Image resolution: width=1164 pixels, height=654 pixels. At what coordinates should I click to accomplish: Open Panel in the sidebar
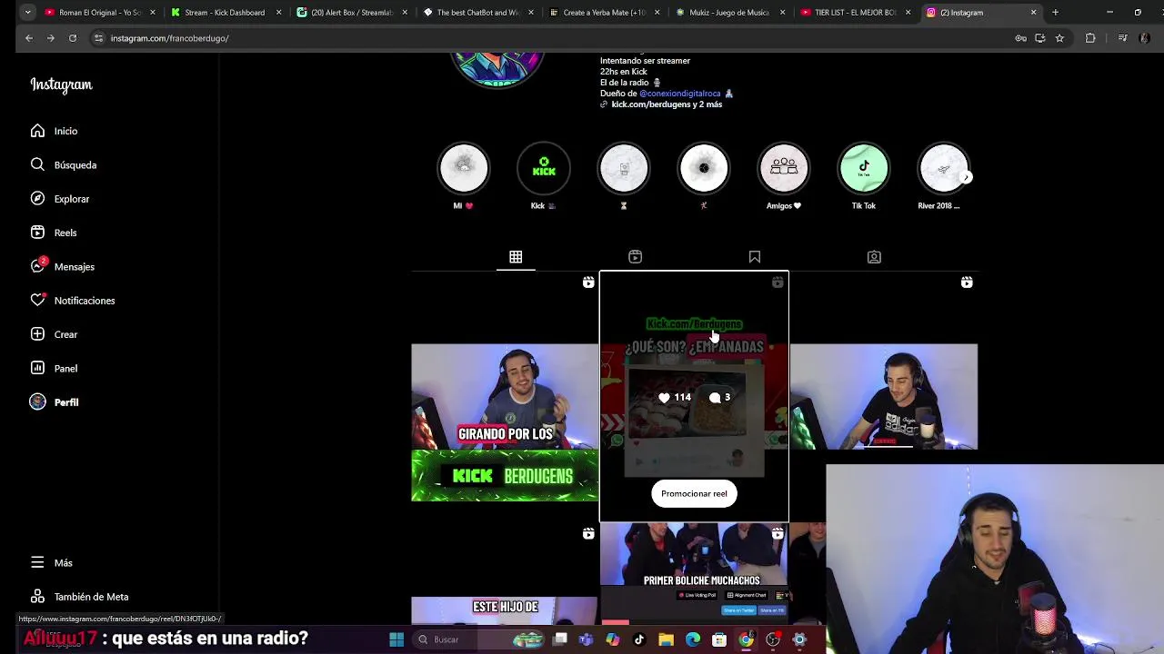click(x=54, y=368)
